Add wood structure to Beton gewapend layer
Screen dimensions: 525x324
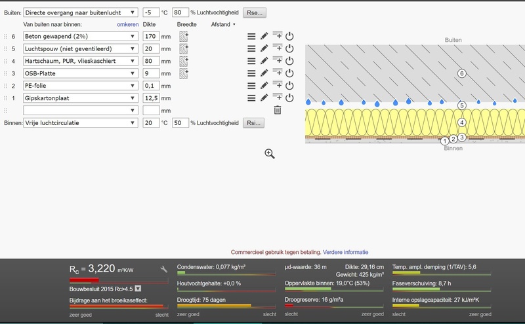tap(184, 37)
